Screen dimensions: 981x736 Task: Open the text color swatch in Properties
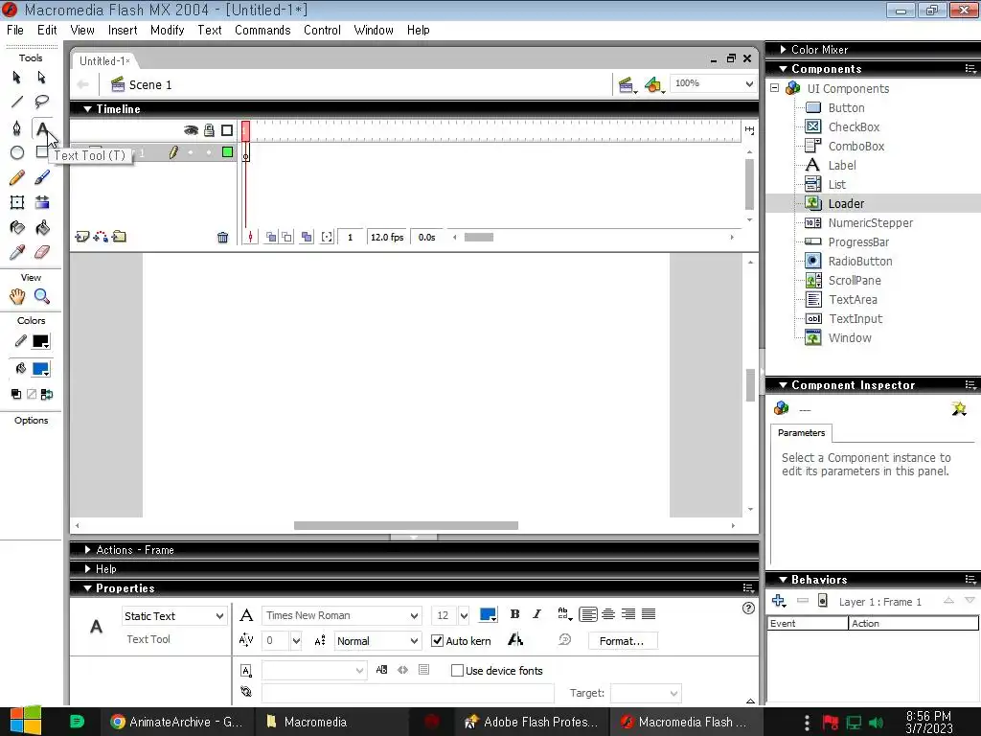[x=488, y=614]
